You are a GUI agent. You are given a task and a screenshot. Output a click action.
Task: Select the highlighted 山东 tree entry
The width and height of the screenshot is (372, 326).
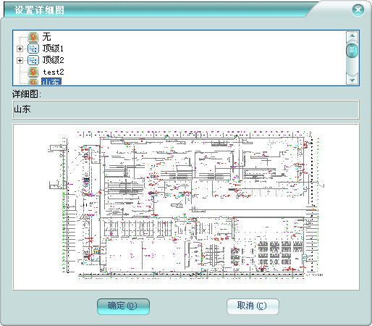51,81
